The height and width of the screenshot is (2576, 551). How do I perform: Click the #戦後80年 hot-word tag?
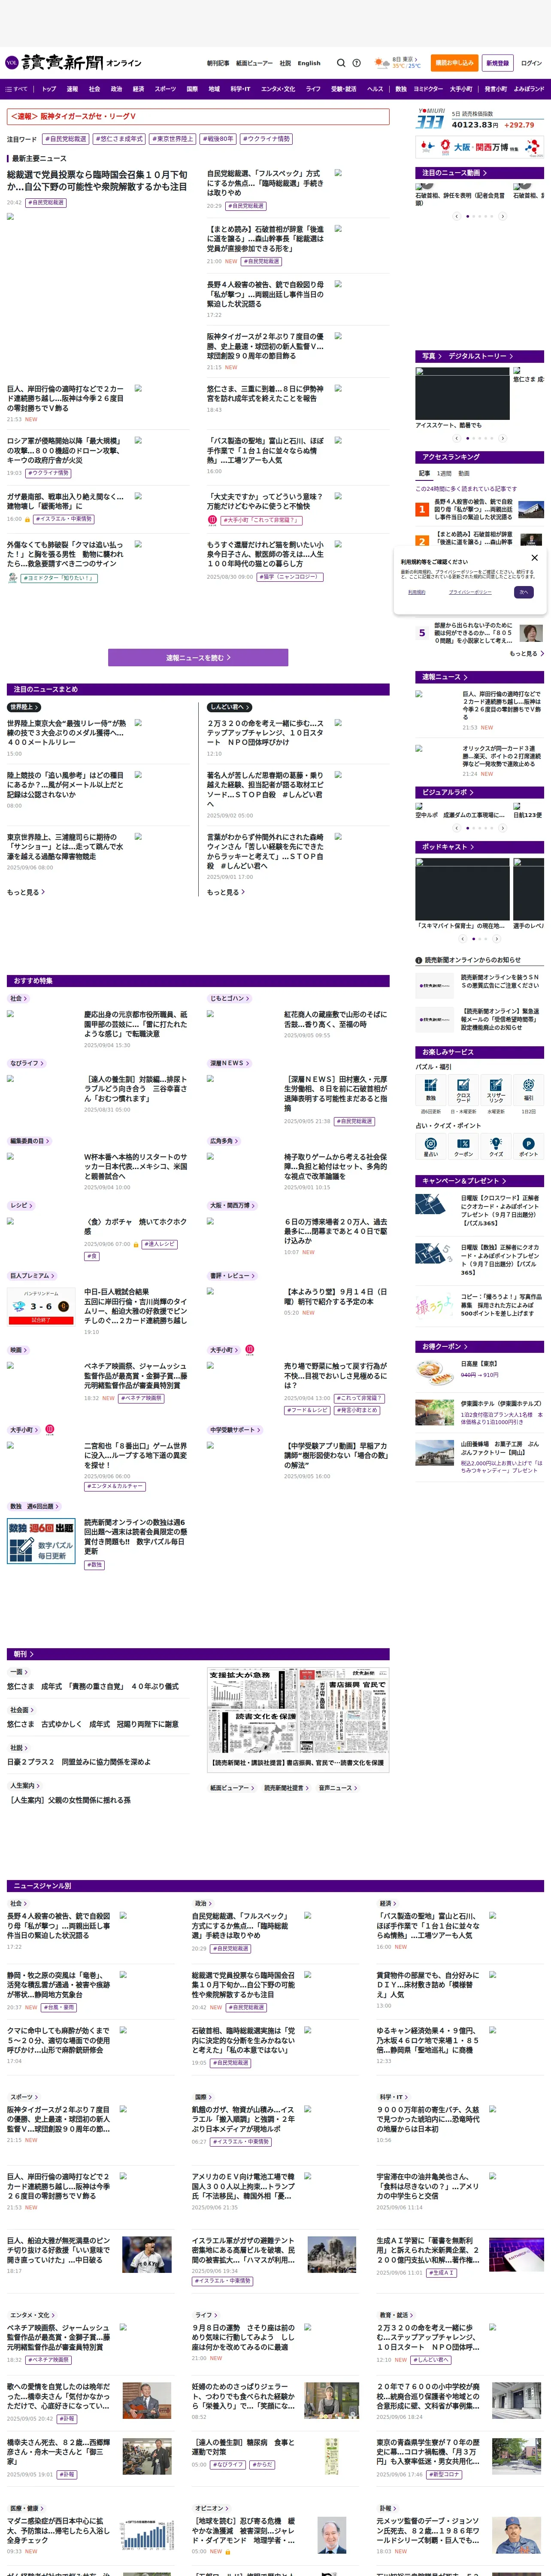click(x=218, y=139)
